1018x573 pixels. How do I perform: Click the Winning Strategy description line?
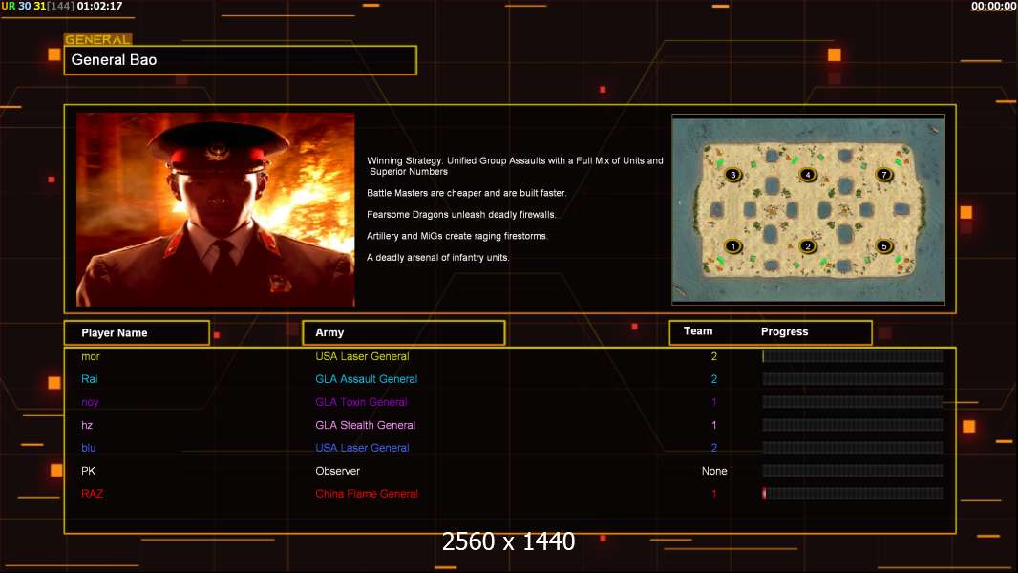pyautogui.click(x=515, y=165)
